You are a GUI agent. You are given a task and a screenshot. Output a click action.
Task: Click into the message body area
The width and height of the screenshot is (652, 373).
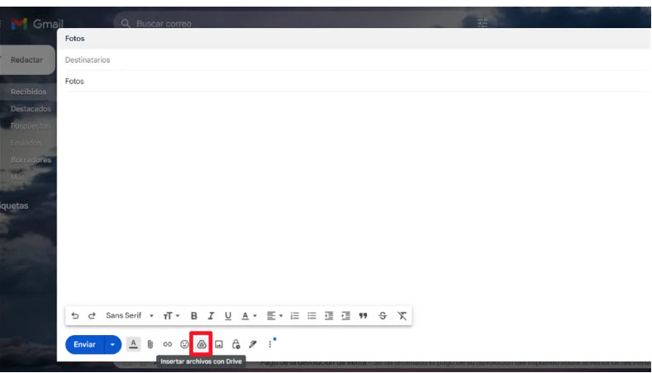[x=358, y=197]
